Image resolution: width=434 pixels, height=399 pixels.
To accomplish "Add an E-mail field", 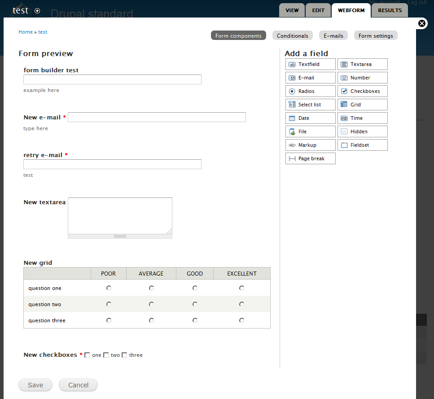I will click(x=310, y=78).
